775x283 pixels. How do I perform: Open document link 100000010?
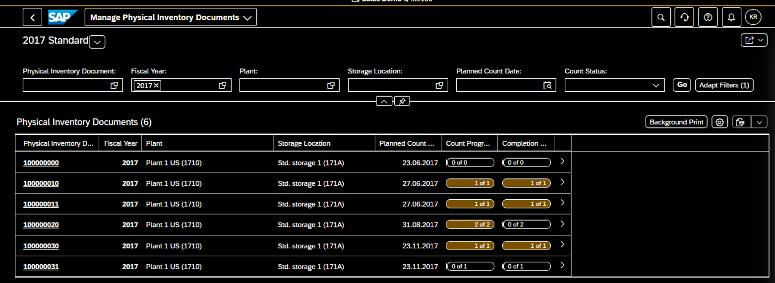(x=41, y=183)
